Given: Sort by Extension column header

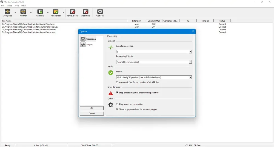Looking at the screenshot, I should 136,21.
